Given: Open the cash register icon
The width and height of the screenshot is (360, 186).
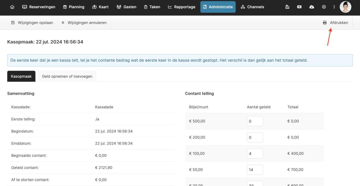Looking at the screenshot, I should (x=287, y=7).
